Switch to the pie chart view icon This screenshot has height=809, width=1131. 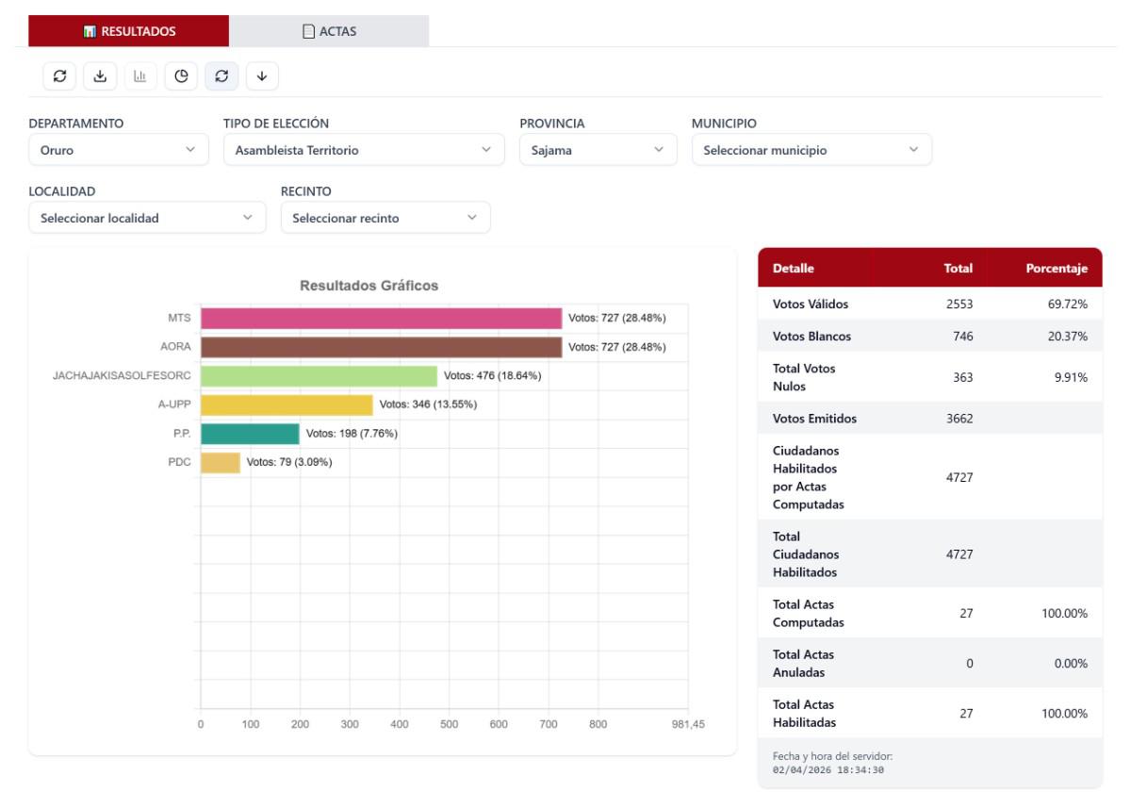[x=181, y=76]
